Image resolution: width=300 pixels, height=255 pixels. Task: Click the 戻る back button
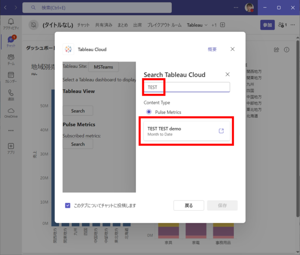(x=189, y=205)
